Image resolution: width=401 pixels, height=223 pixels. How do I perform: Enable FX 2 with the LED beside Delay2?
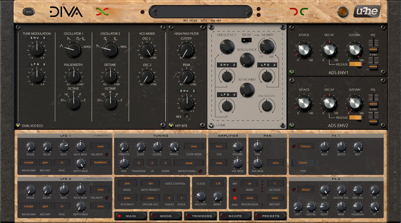tap(294, 190)
